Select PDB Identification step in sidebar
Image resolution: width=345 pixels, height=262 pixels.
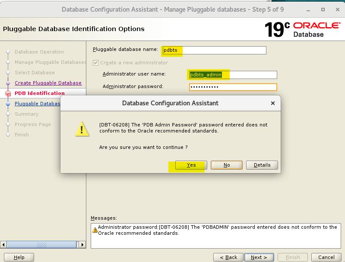click(40, 93)
